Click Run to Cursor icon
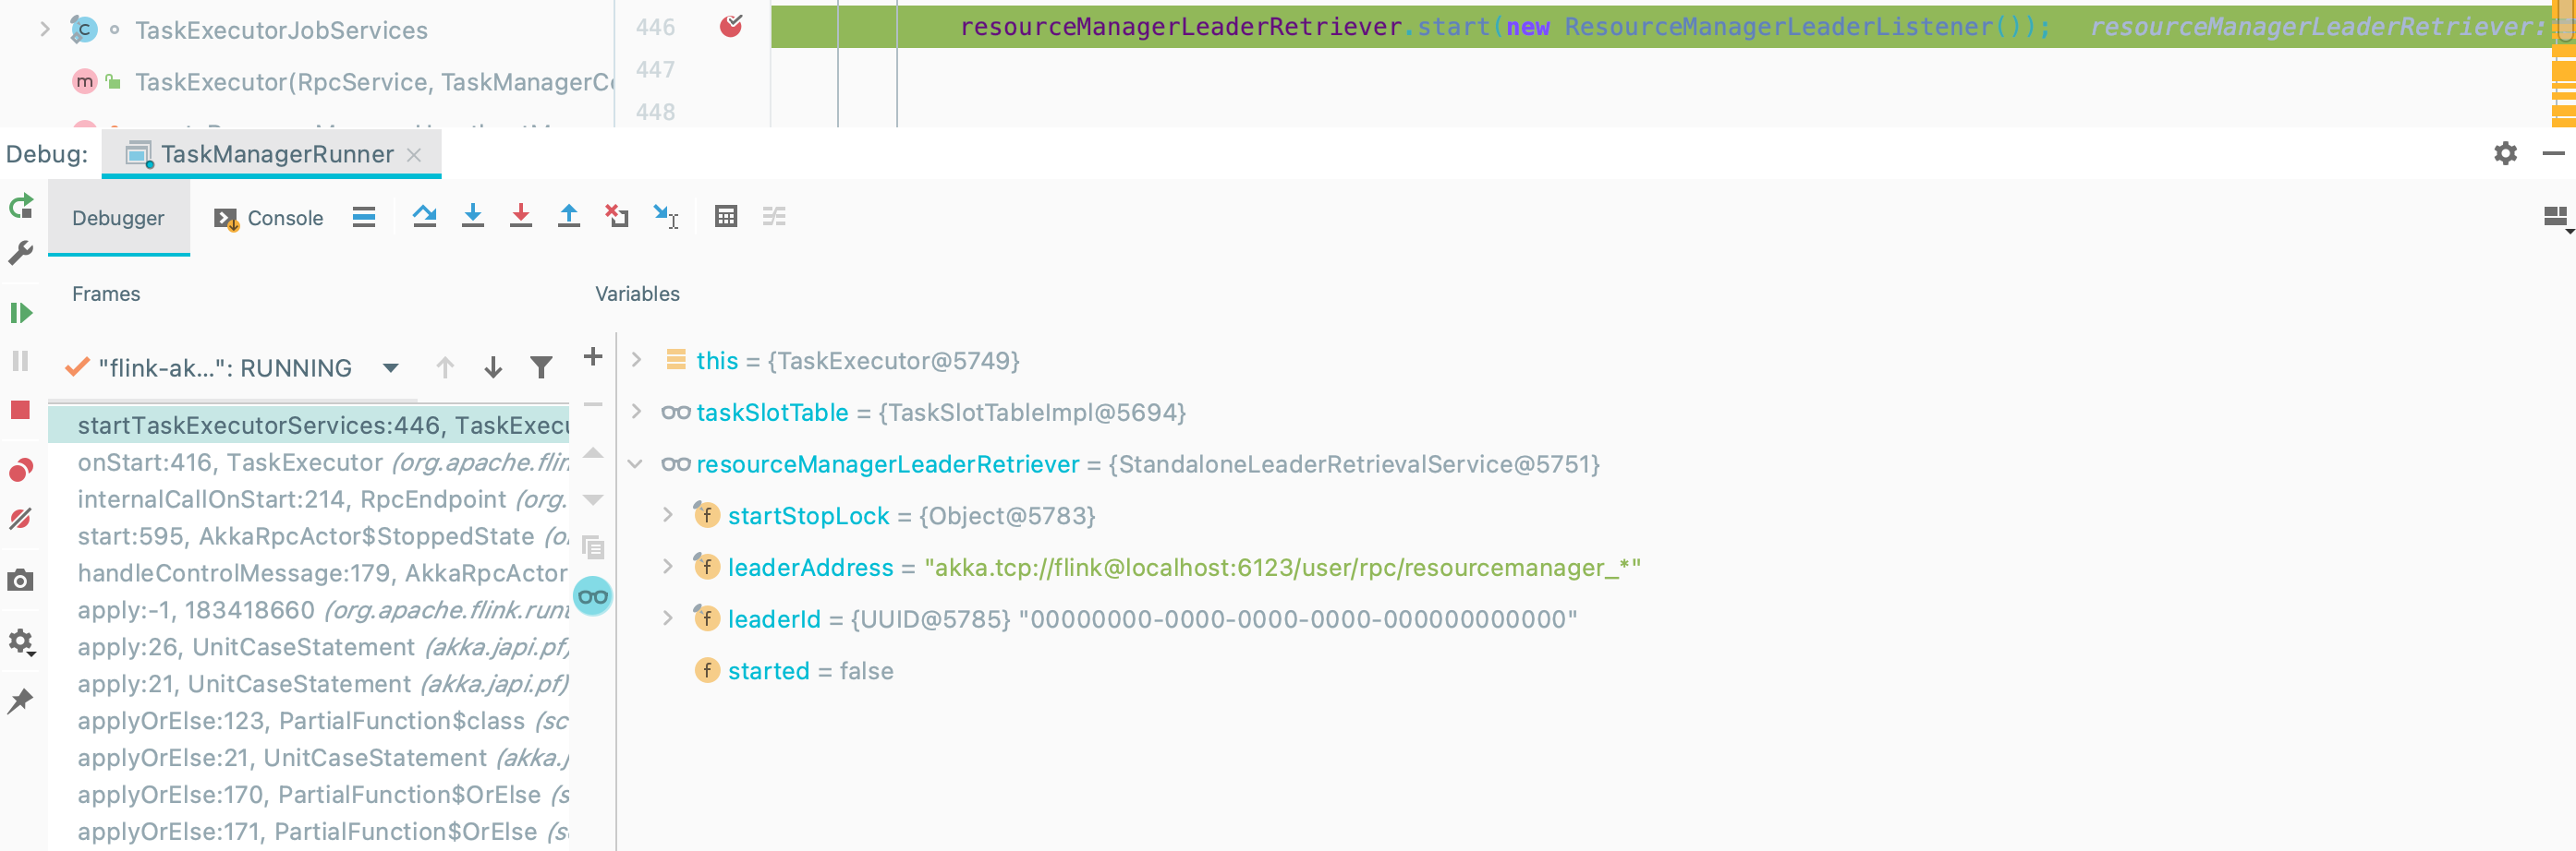The width and height of the screenshot is (2576, 851). [666, 216]
